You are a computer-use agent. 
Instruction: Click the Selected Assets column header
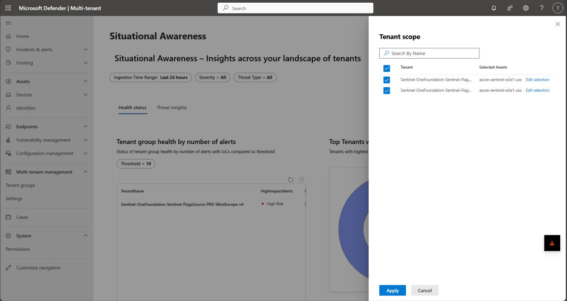click(493, 67)
